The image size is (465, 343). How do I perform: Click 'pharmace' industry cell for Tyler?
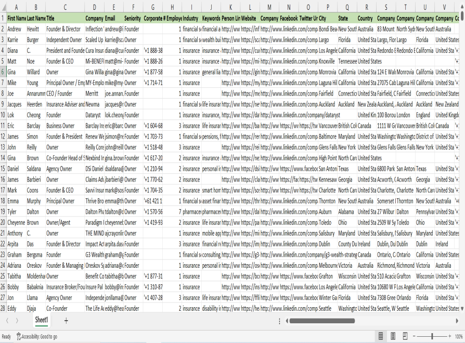(x=191, y=212)
